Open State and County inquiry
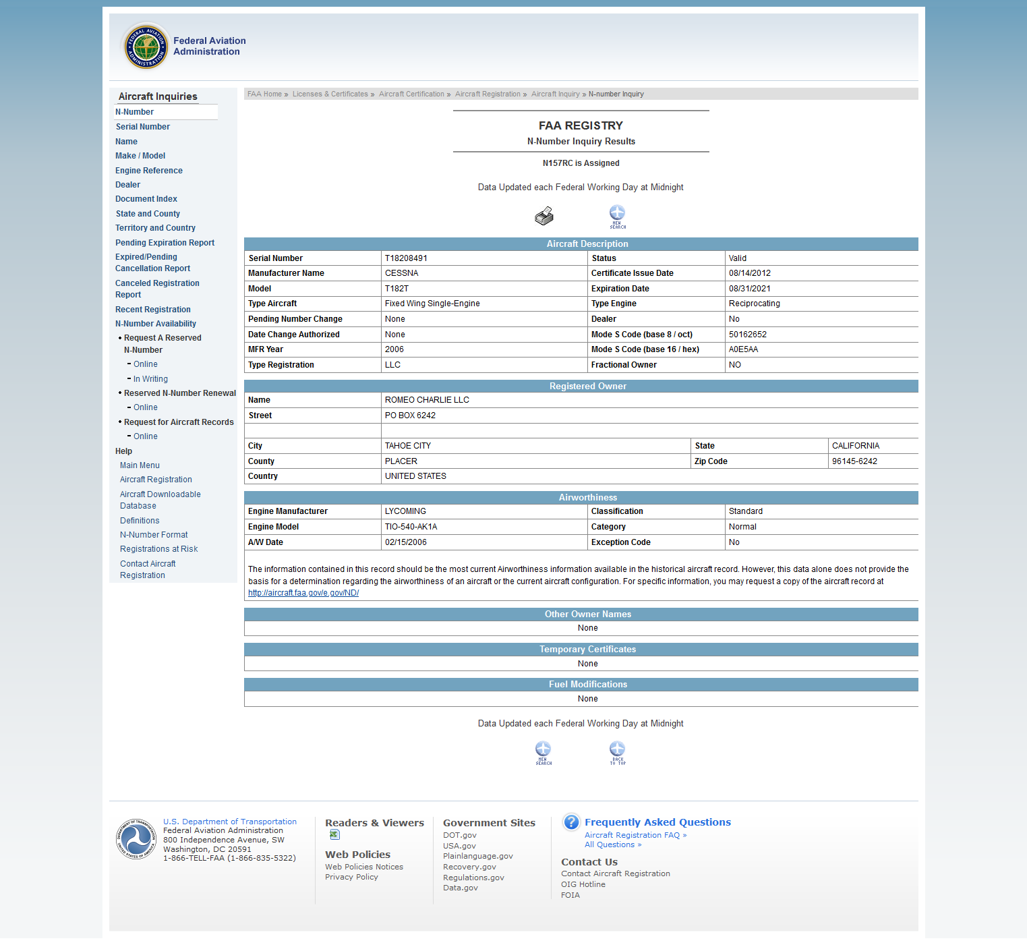This screenshot has height=945, width=1027. click(x=148, y=214)
